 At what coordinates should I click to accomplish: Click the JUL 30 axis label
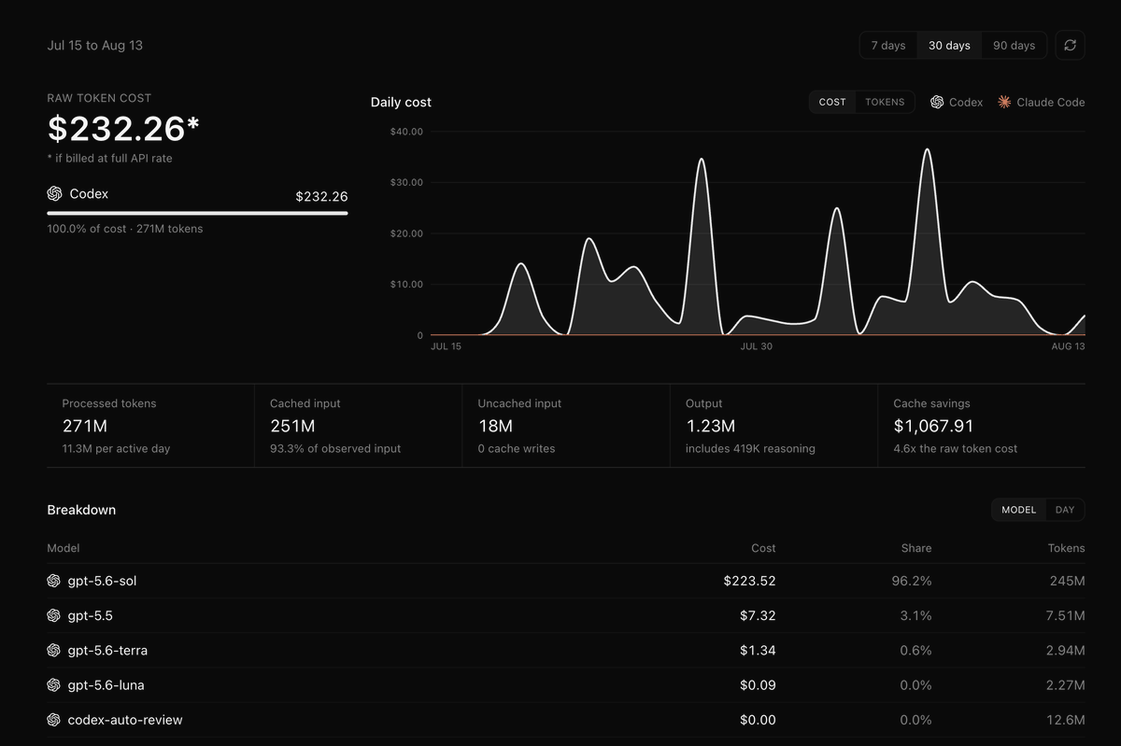[756, 346]
